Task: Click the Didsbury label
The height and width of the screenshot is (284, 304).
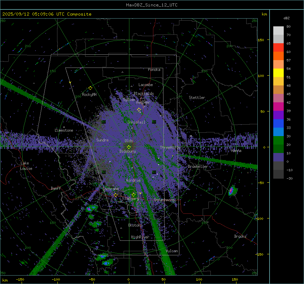Action: (x=127, y=151)
